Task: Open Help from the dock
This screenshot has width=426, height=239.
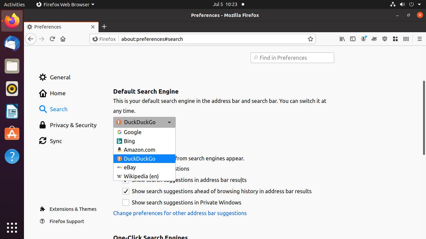Action: click(x=12, y=156)
